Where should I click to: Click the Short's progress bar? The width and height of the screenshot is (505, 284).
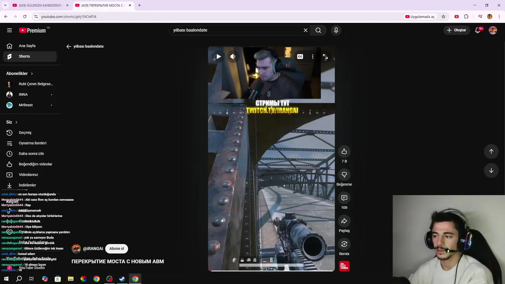(271, 271)
